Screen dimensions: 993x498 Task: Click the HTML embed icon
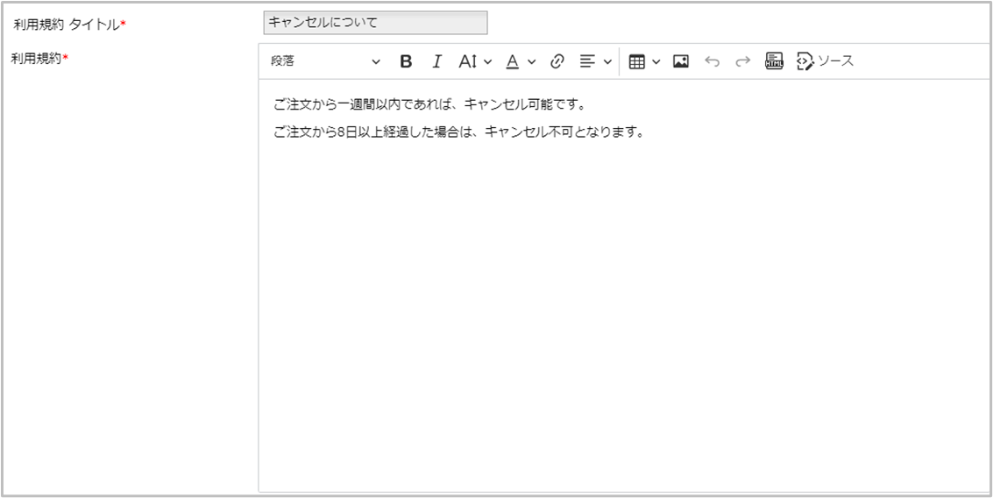tap(774, 61)
